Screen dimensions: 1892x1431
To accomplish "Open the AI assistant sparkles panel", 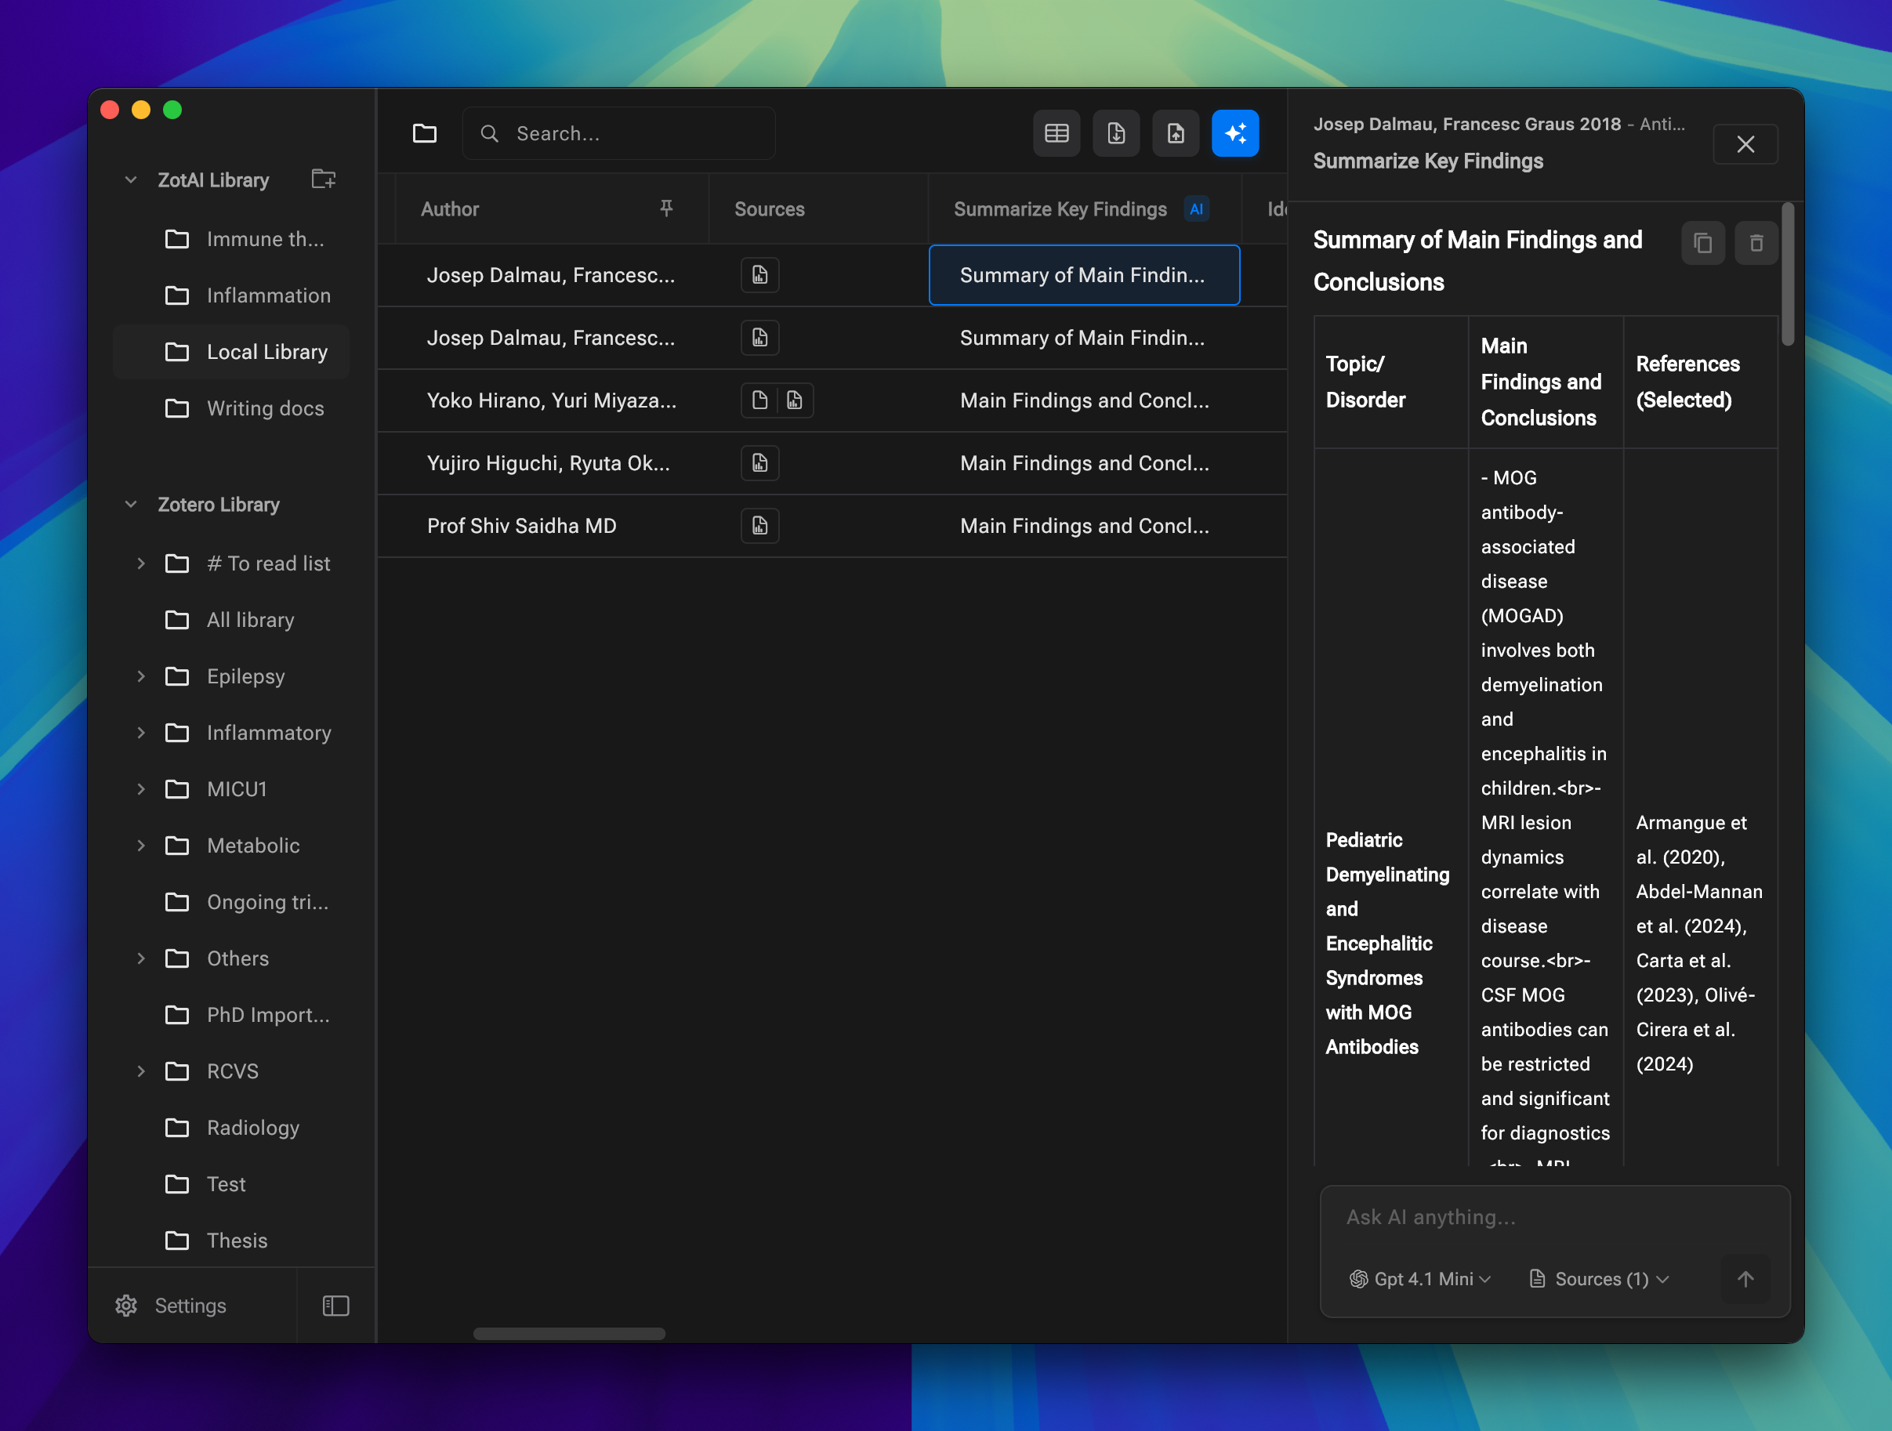I will [x=1235, y=133].
